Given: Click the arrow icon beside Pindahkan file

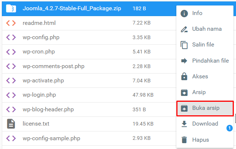Looking at the screenshot, I should 184,61.
